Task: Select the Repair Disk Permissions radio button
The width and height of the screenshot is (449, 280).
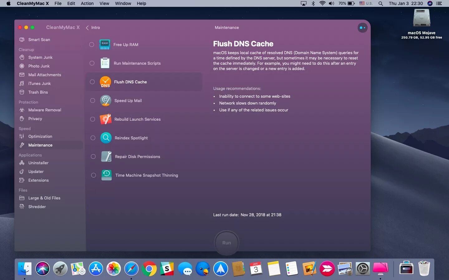Action: pyautogui.click(x=93, y=156)
